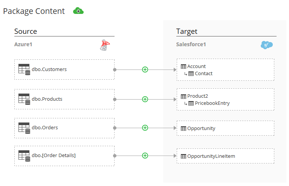The width and height of the screenshot is (289, 186).
Task: Click the connector dot after dbo.Orders
Action: click(x=115, y=128)
